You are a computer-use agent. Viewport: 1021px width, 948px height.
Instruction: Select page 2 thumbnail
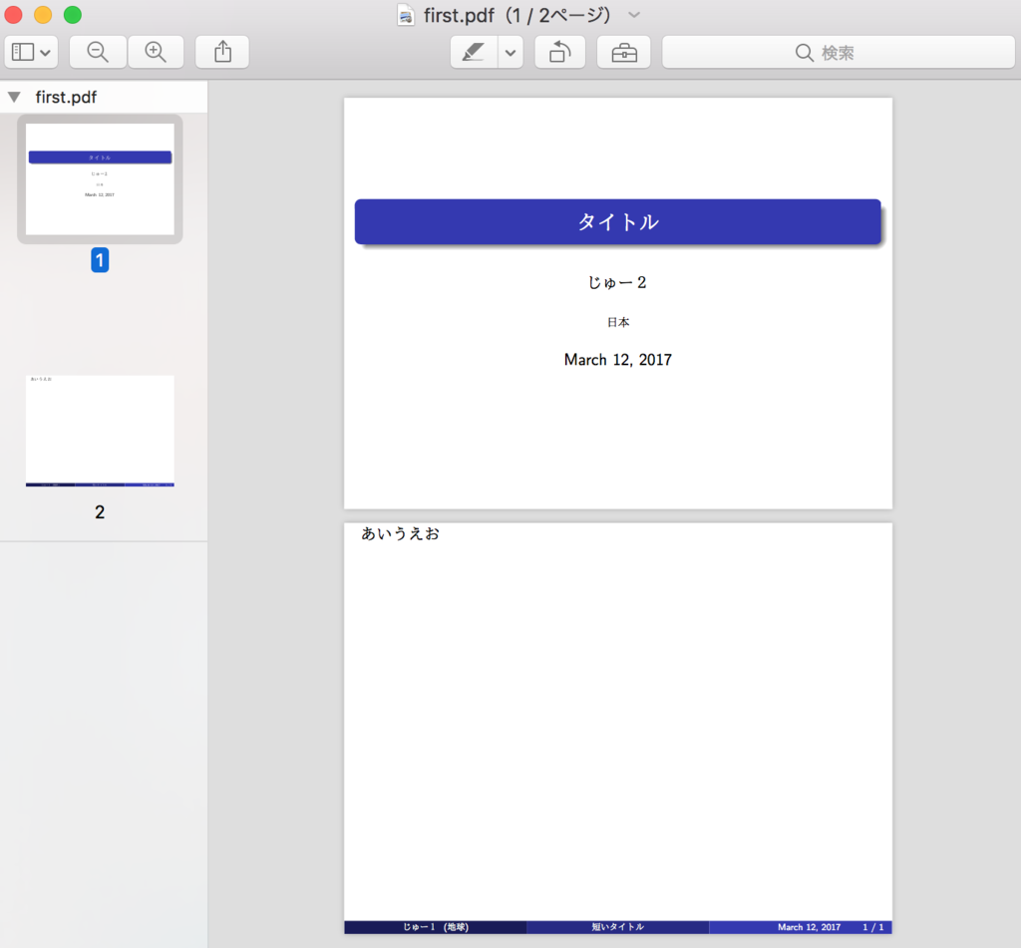[x=100, y=431]
